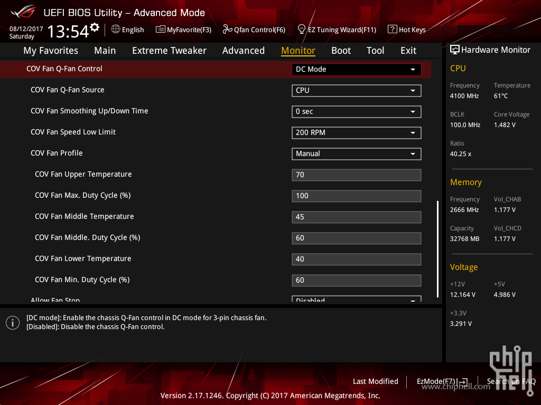
Task: Click CPU Ratio value 40.25 x
Action: pyautogui.click(x=461, y=154)
